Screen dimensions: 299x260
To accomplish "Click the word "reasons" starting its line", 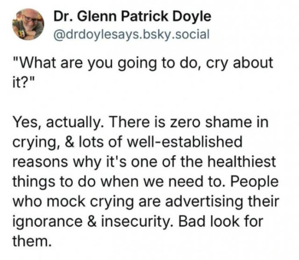I will point(40,163).
